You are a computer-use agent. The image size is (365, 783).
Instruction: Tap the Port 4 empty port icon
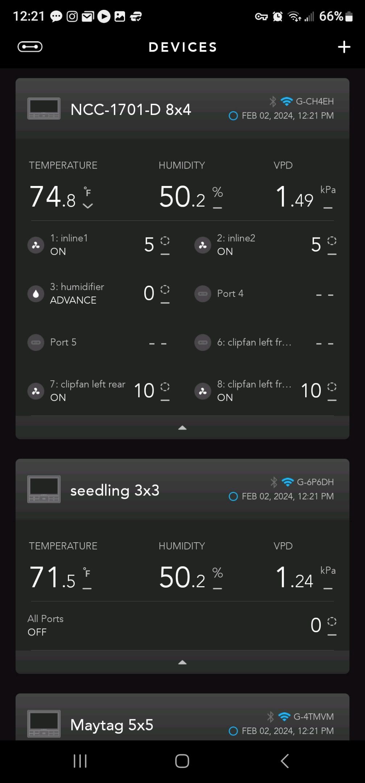pyautogui.click(x=203, y=294)
